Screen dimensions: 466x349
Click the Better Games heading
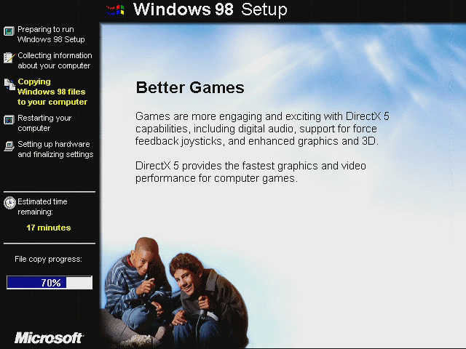click(x=190, y=87)
